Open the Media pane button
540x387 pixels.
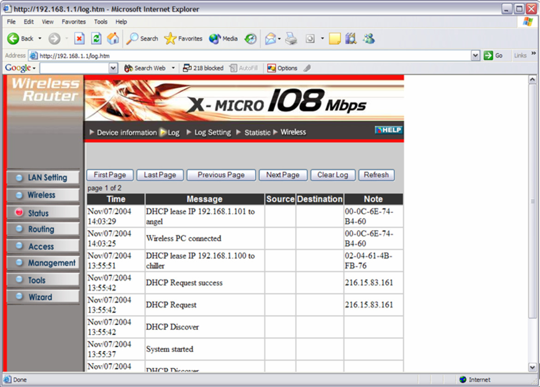[223, 39]
